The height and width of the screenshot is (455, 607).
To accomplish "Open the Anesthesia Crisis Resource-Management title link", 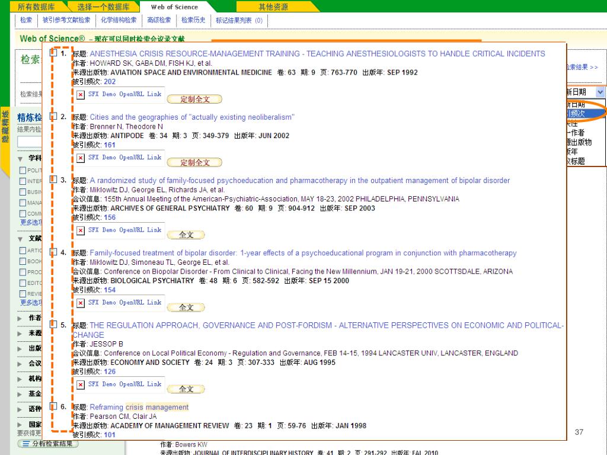I will [x=318, y=54].
